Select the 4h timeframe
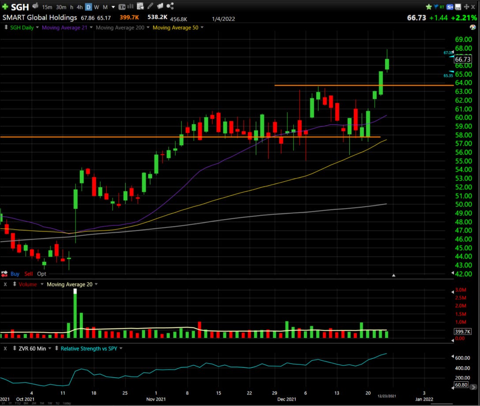 (x=79, y=7)
